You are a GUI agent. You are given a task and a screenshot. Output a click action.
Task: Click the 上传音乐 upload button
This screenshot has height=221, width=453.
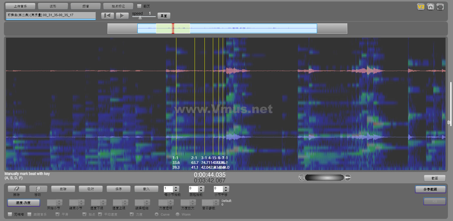click(x=20, y=6)
